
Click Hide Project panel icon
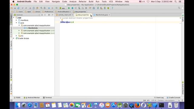click(52, 15)
